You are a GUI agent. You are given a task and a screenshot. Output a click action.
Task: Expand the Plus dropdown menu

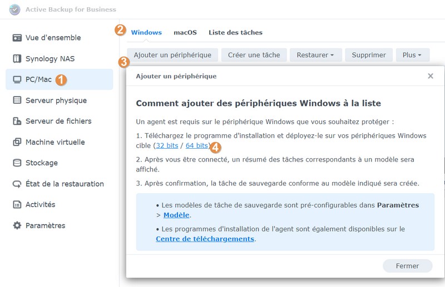pos(412,55)
